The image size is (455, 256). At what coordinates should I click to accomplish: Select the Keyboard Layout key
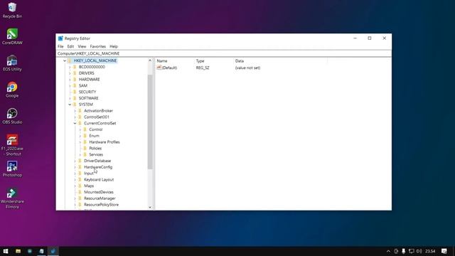point(99,180)
